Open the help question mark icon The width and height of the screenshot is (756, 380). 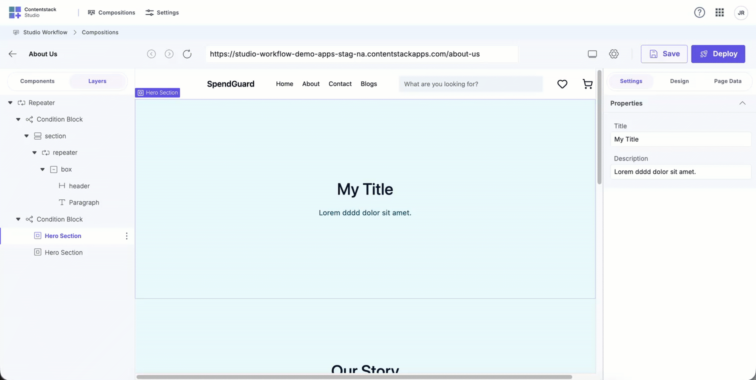point(699,12)
